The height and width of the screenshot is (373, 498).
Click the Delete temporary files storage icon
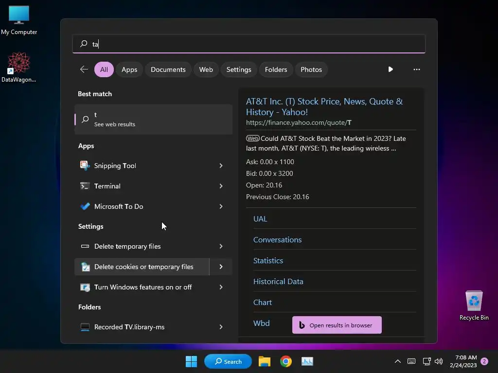point(85,246)
